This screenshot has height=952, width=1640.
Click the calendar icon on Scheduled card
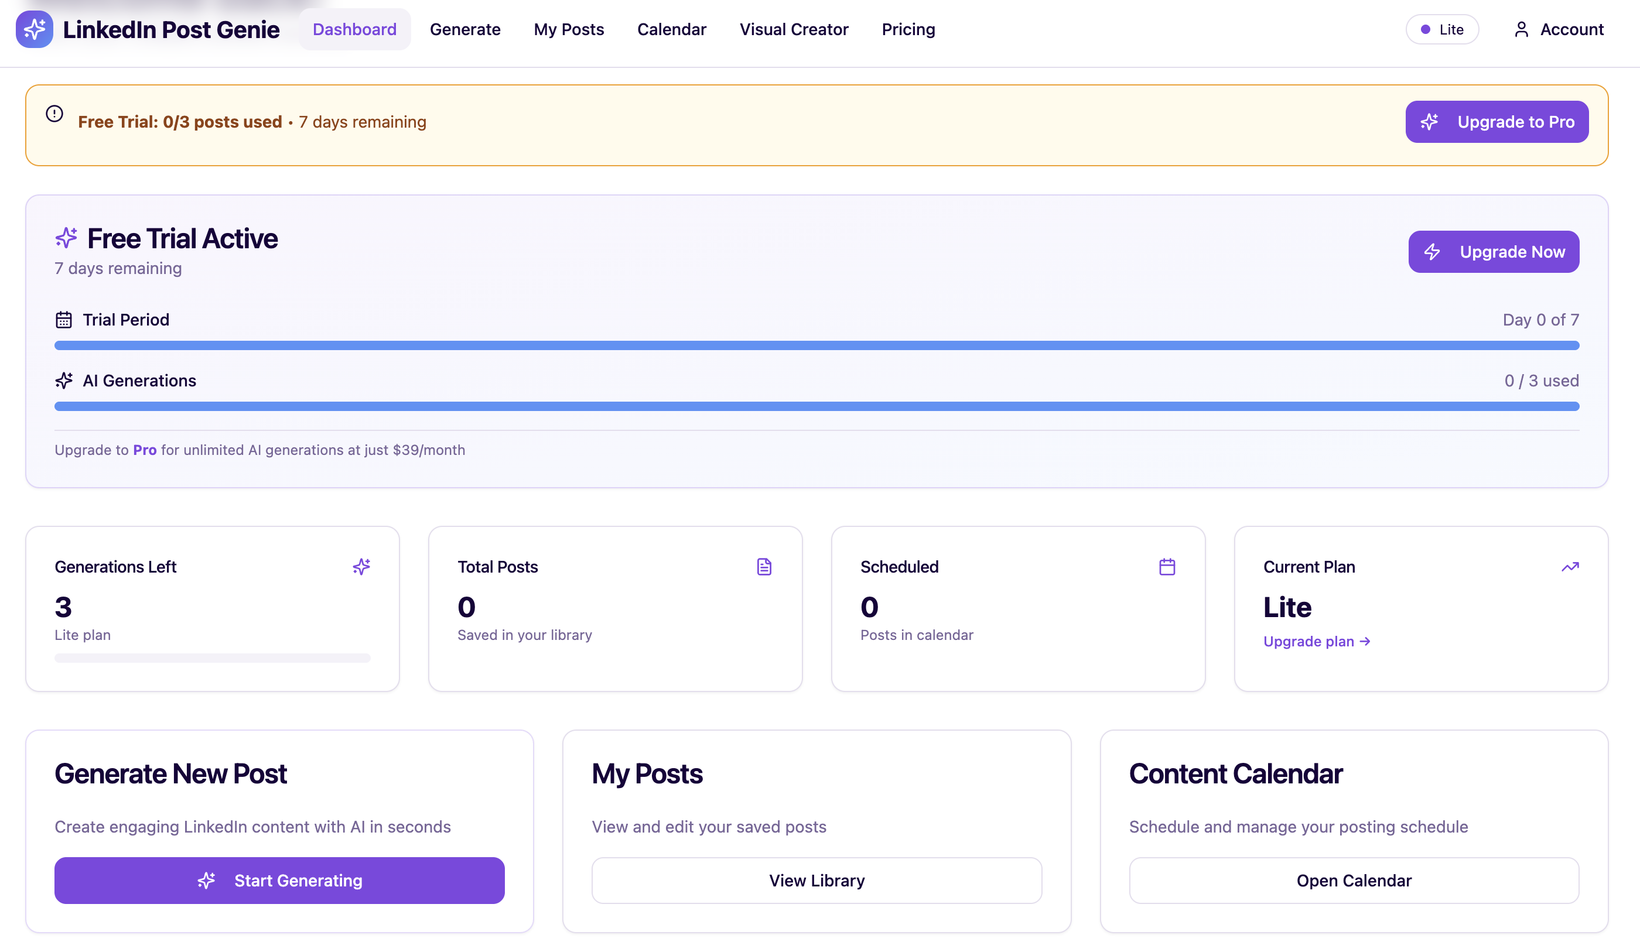click(x=1167, y=566)
